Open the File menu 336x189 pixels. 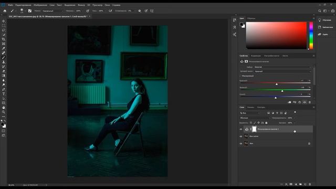click(10, 5)
